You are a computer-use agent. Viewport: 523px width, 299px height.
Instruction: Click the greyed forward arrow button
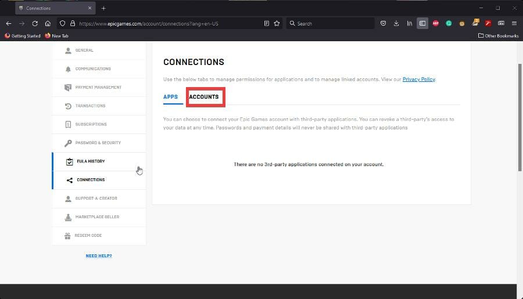tap(22, 24)
